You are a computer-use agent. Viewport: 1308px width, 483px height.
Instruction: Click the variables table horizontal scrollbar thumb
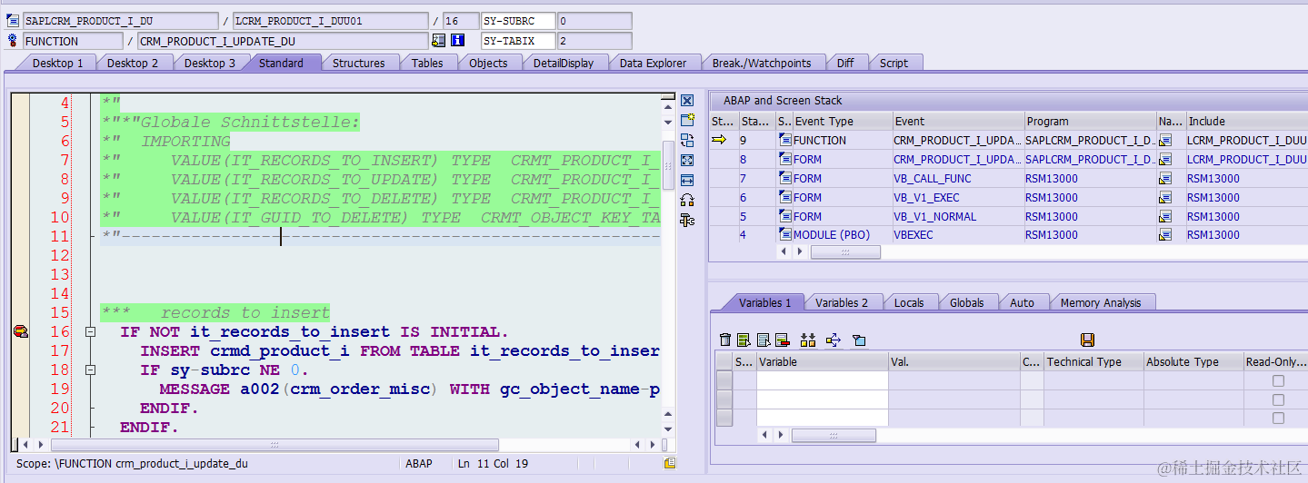click(x=834, y=436)
